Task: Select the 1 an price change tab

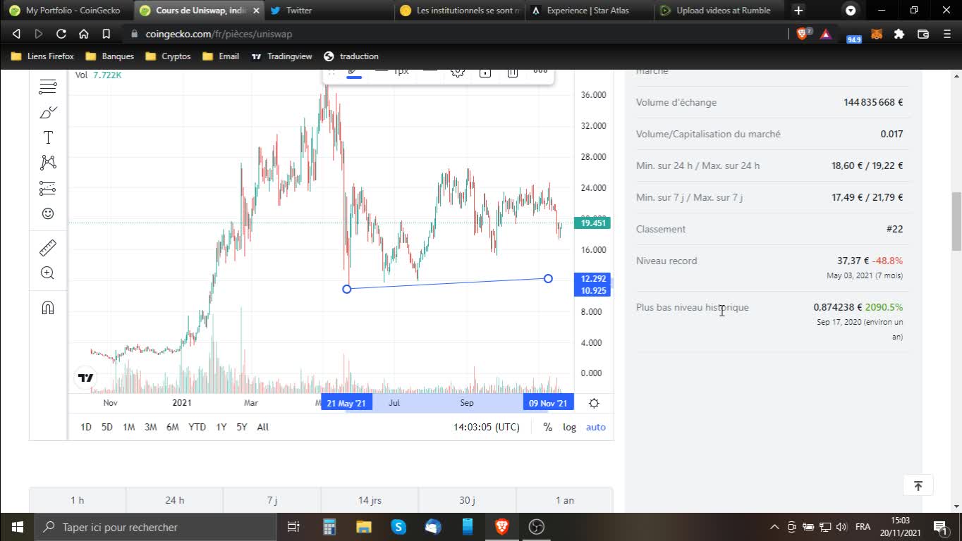Action: [565, 500]
